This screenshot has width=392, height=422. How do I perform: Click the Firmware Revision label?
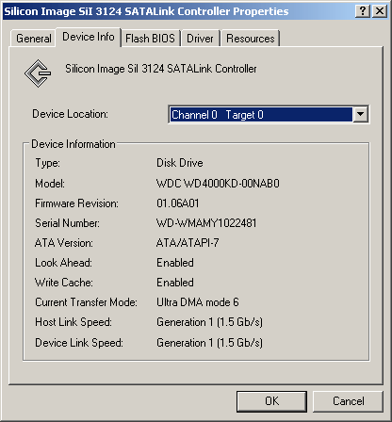click(x=76, y=203)
